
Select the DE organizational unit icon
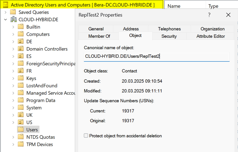click(21, 42)
